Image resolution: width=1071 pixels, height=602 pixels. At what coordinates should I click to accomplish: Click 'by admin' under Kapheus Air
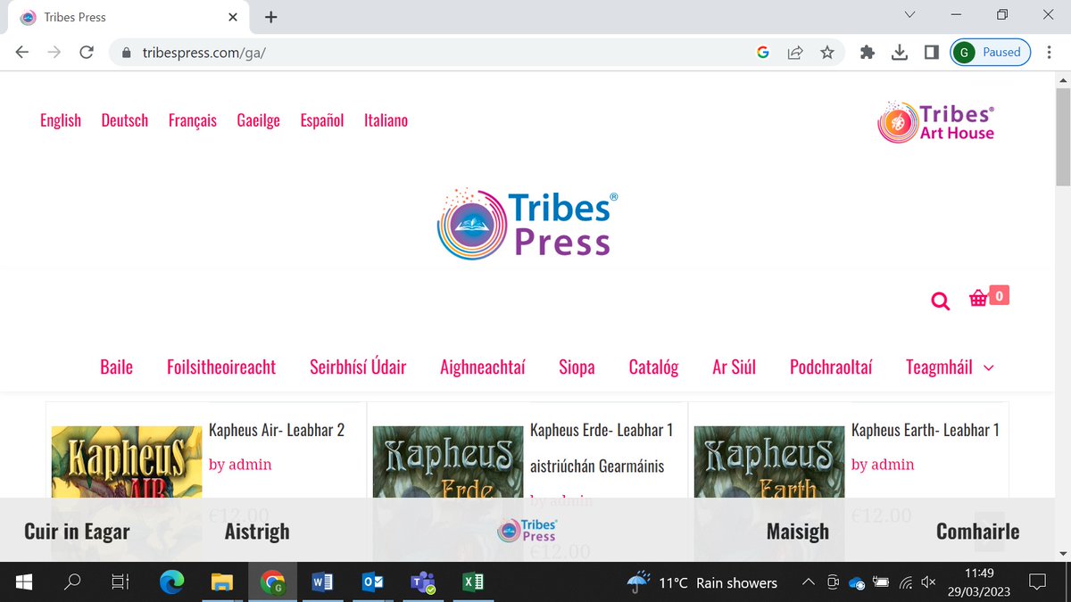240,465
